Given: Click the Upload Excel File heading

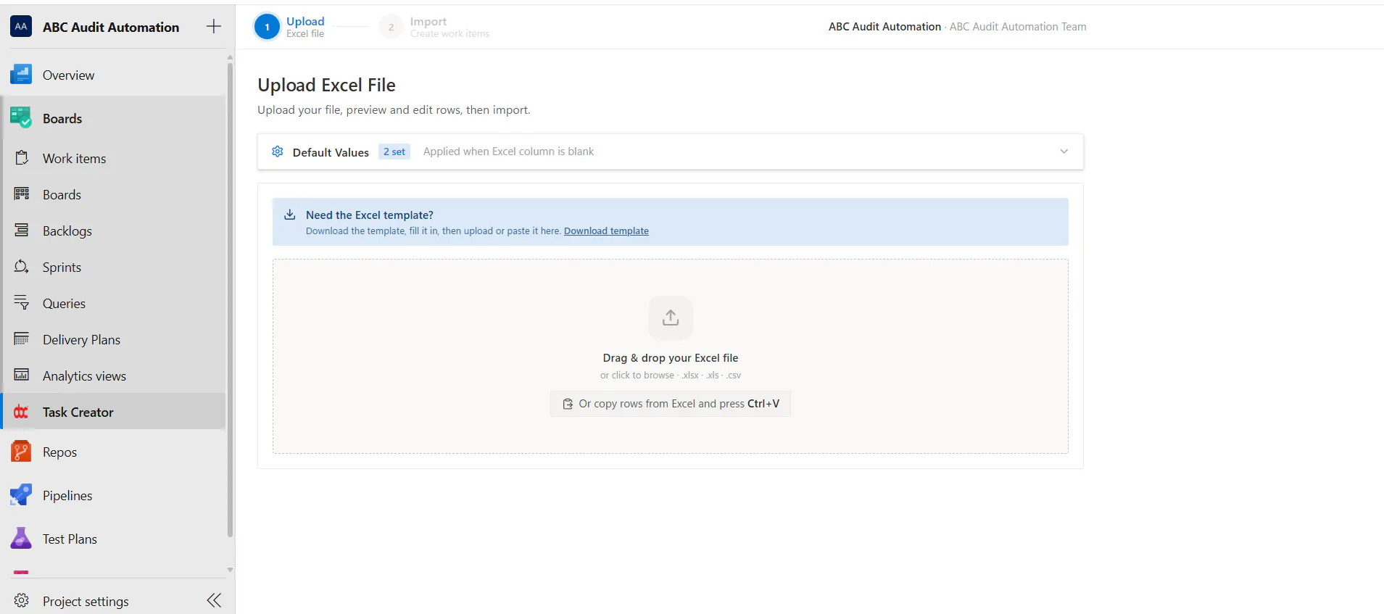Looking at the screenshot, I should click(x=326, y=85).
